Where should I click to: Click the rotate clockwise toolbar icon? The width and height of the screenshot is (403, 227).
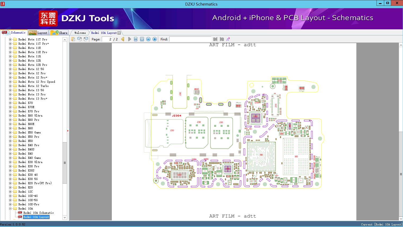pyautogui.click(x=86, y=39)
